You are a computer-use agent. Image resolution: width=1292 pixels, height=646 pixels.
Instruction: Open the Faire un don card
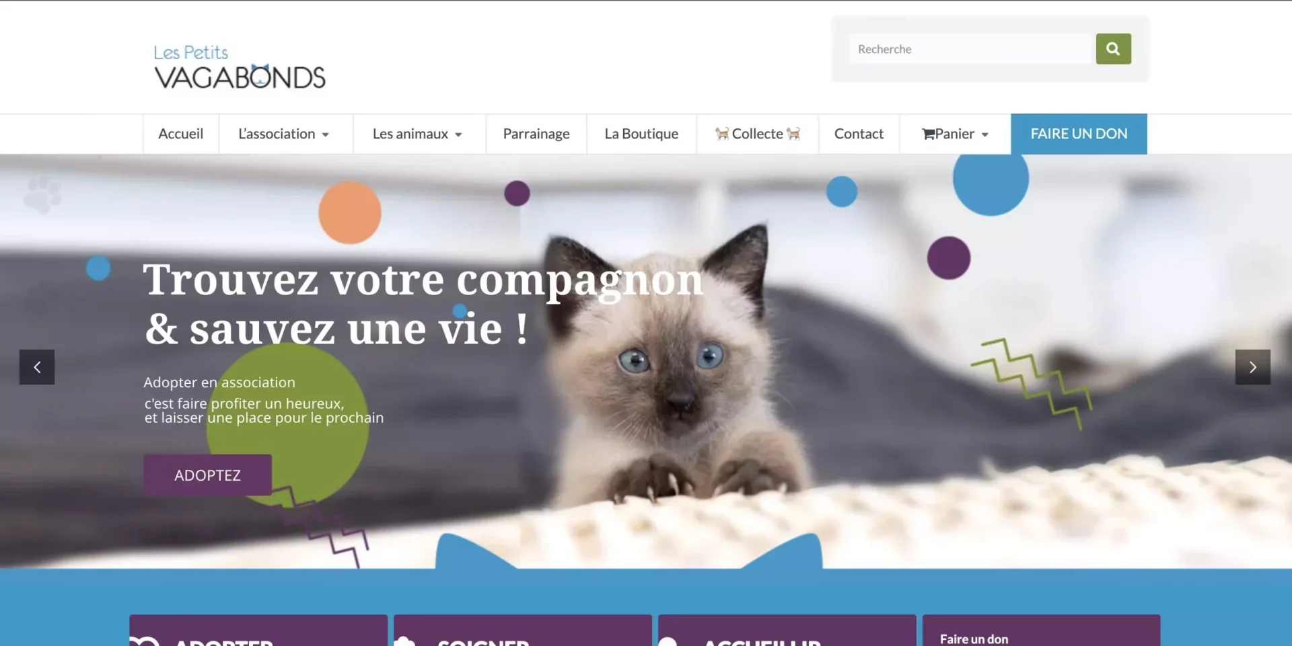pos(1041,631)
